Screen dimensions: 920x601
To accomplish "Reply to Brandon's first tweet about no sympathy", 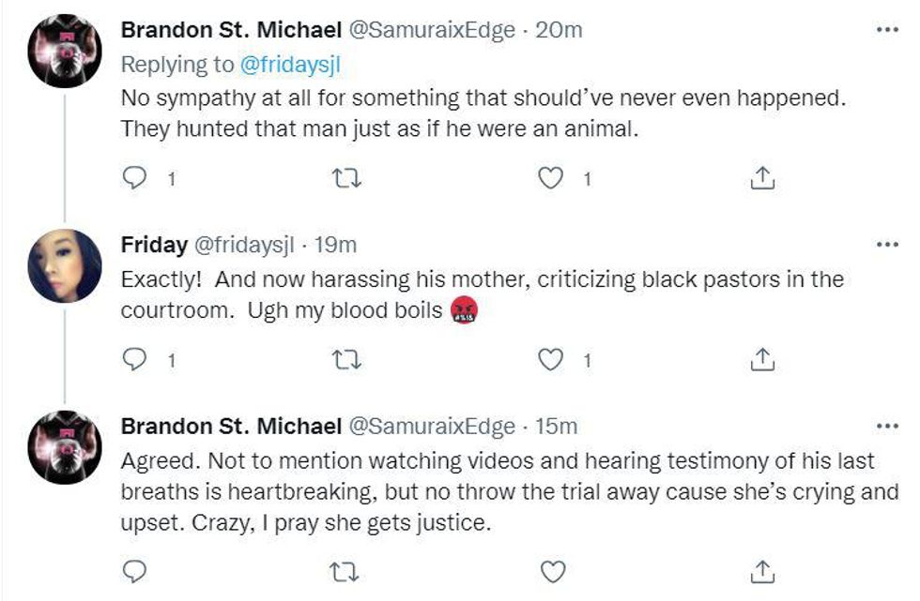I will point(135,178).
